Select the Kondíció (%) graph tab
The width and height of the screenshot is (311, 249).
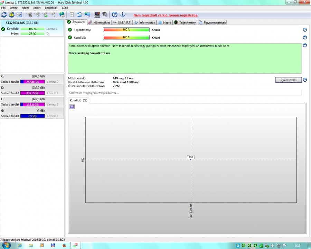78,101
